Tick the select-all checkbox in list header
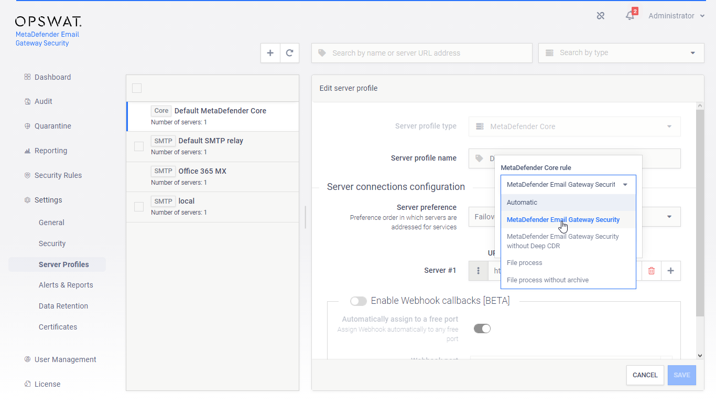The height and width of the screenshot is (403, 716). click(137, 88)
